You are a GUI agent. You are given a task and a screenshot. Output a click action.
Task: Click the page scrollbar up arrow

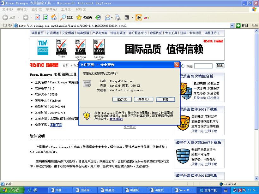click(x=256, y=31)
